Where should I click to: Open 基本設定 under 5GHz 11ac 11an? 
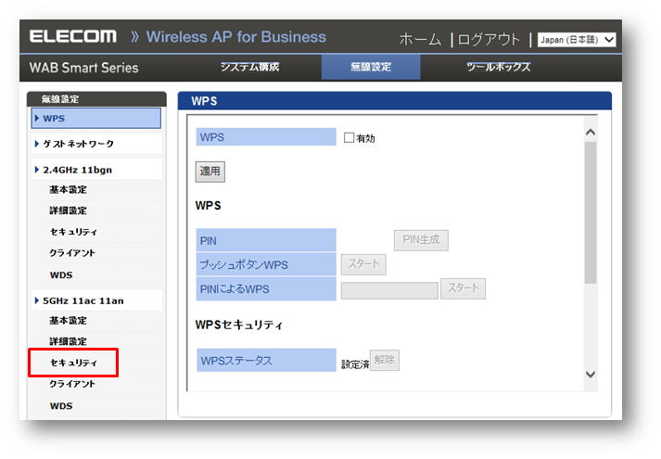pyautogui.click(x=68, y=320)
